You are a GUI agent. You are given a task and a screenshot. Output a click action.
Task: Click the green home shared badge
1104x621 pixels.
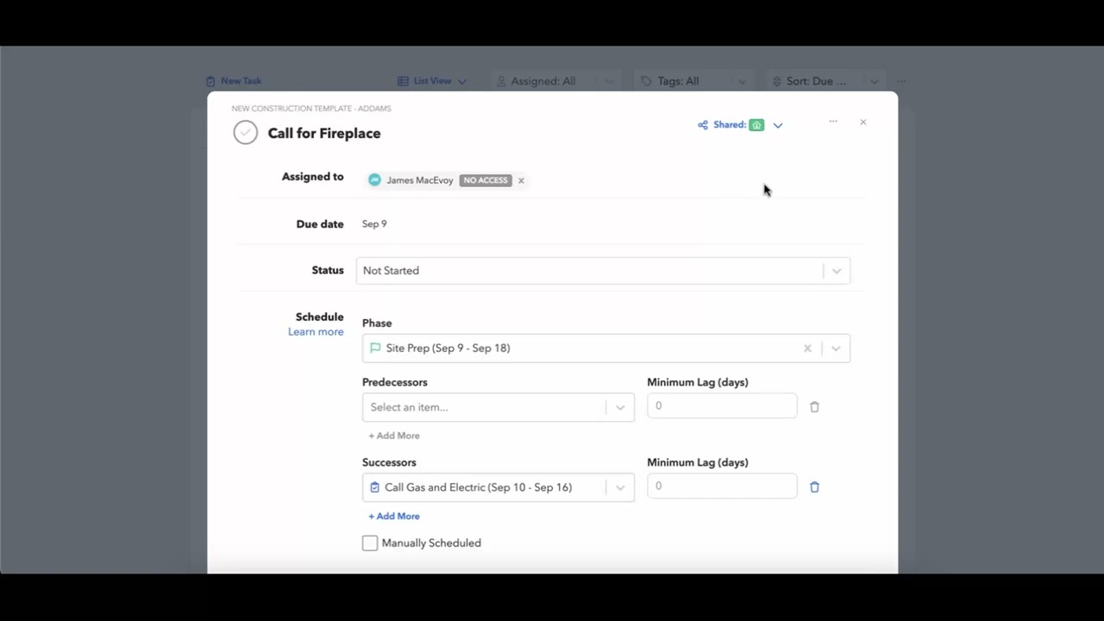[756, 125]
